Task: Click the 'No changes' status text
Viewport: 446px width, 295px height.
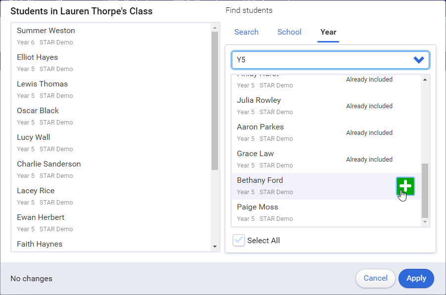Action: [31, 279]
